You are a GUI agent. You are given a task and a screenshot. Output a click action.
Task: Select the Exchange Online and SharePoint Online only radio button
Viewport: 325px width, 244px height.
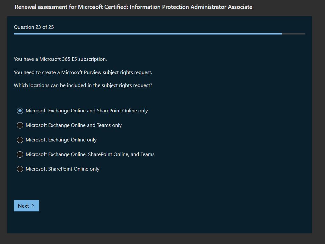coord(20,111)
